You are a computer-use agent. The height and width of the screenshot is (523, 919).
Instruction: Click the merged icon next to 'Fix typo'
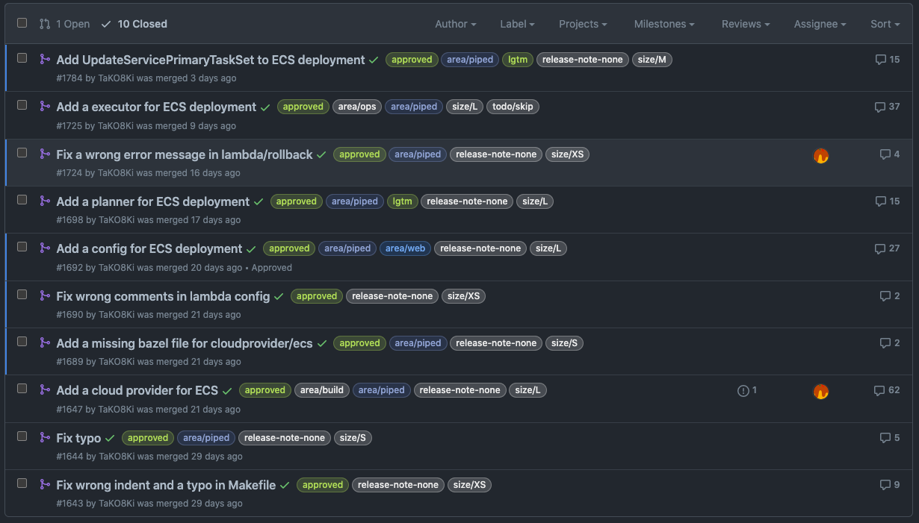point(45,437)
